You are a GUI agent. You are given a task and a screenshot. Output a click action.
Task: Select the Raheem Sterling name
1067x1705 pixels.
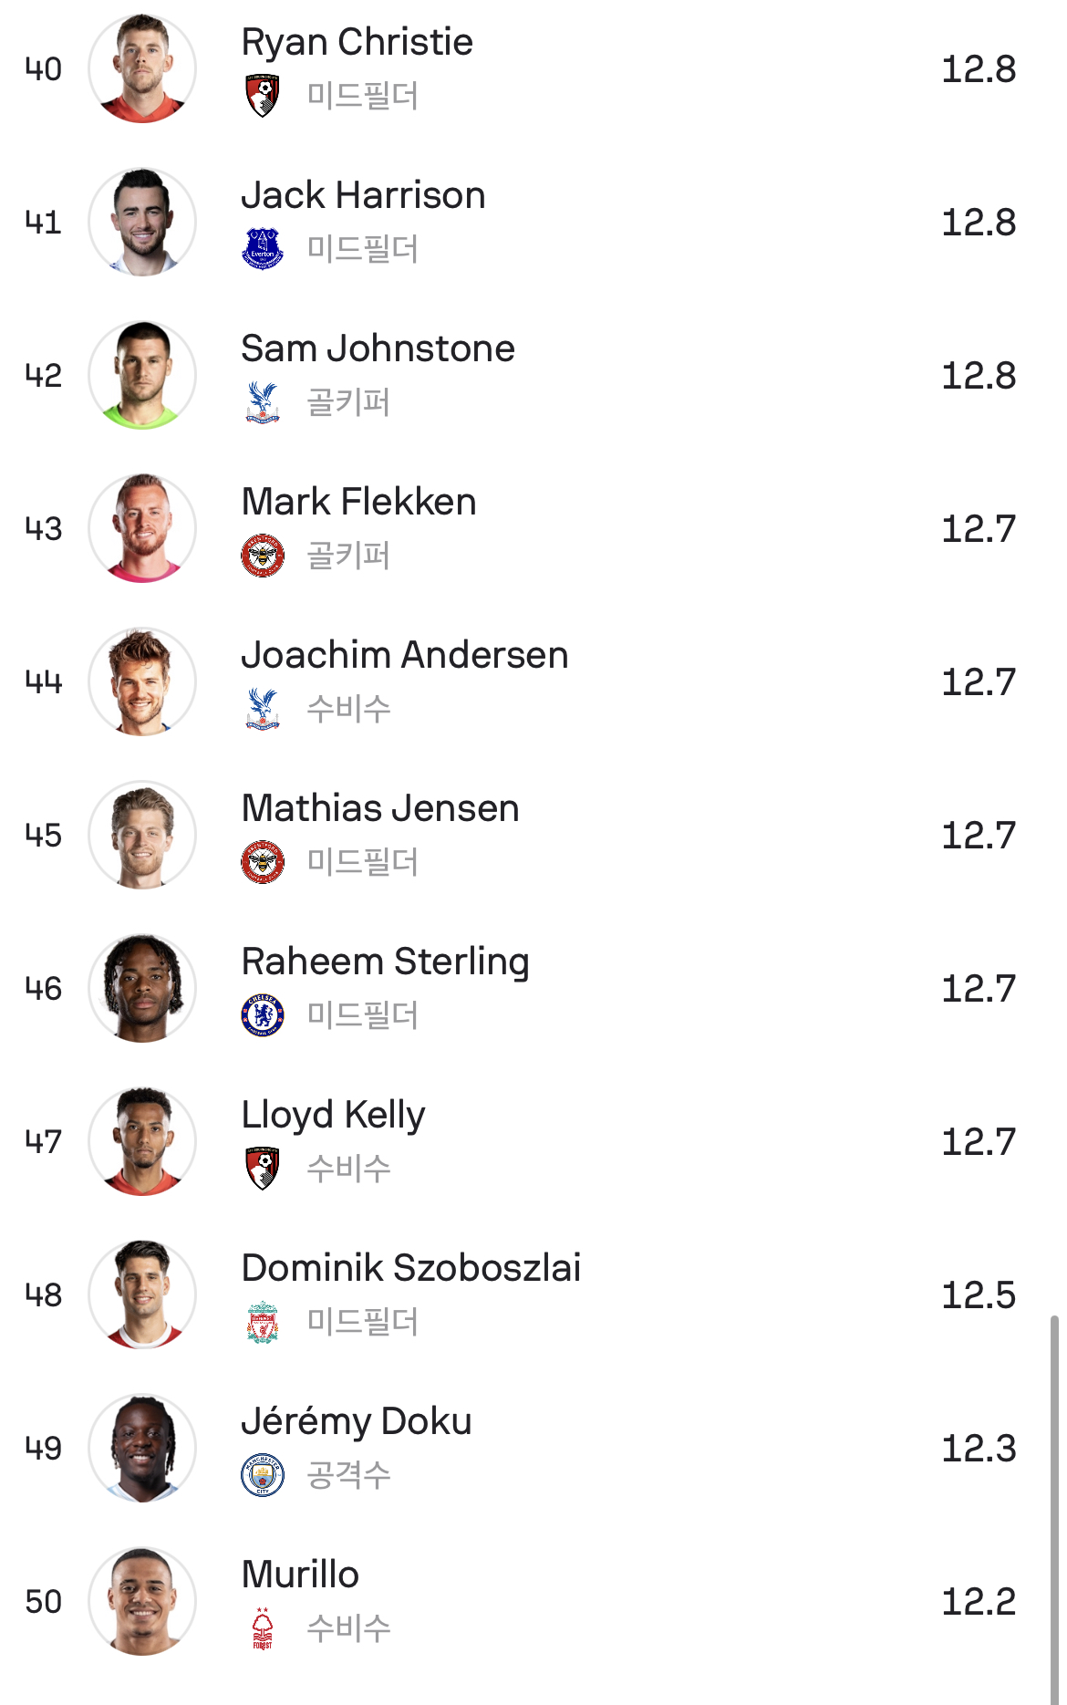[x=385, y=962]
